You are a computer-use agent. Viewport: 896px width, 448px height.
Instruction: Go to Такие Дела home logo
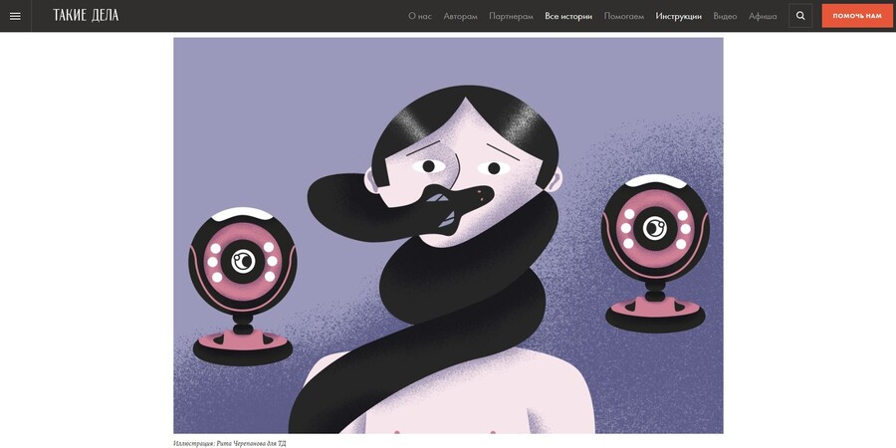click(86, 15)
